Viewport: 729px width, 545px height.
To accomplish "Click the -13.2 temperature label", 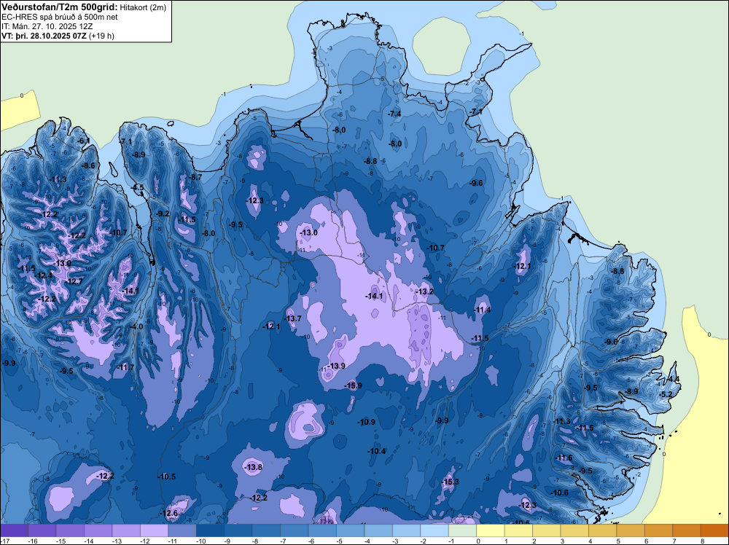I will [x=424, y=291].
